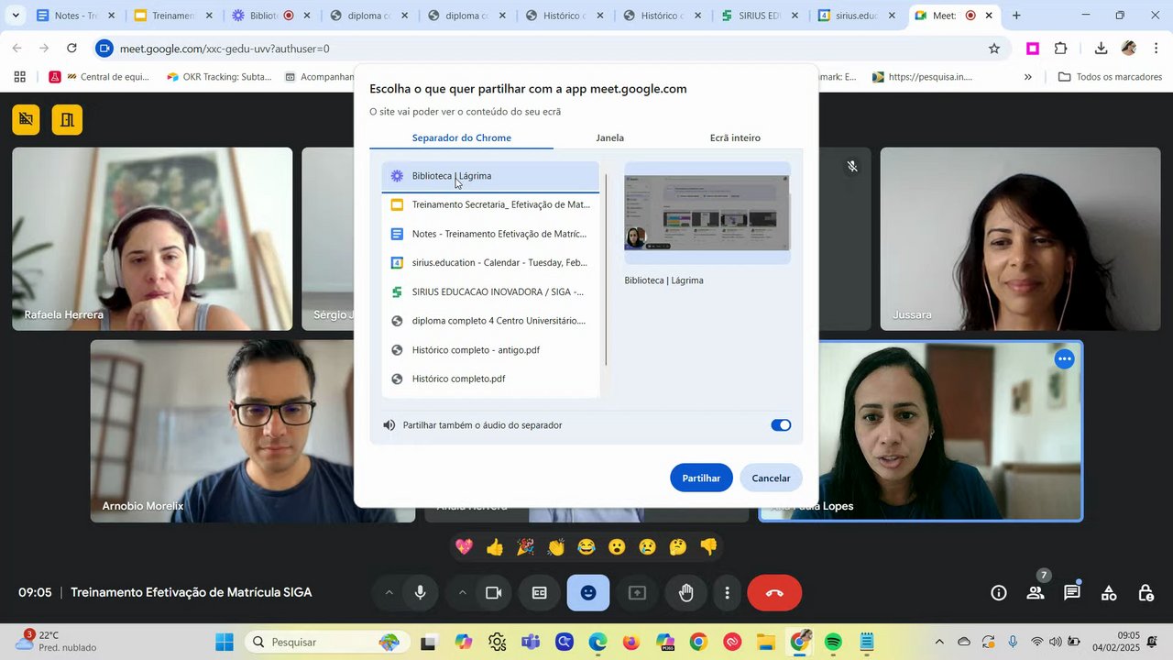Open the activities icon
This screenshot has width=1173, height=660.
click(1109, 593)
